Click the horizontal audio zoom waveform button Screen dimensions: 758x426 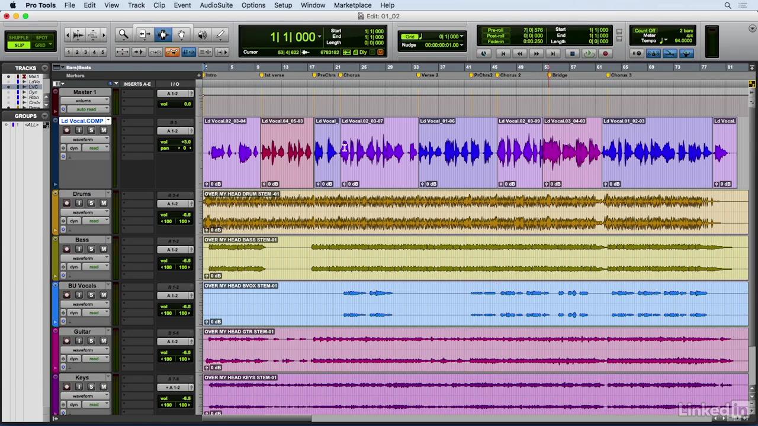[x=78, y=35]
